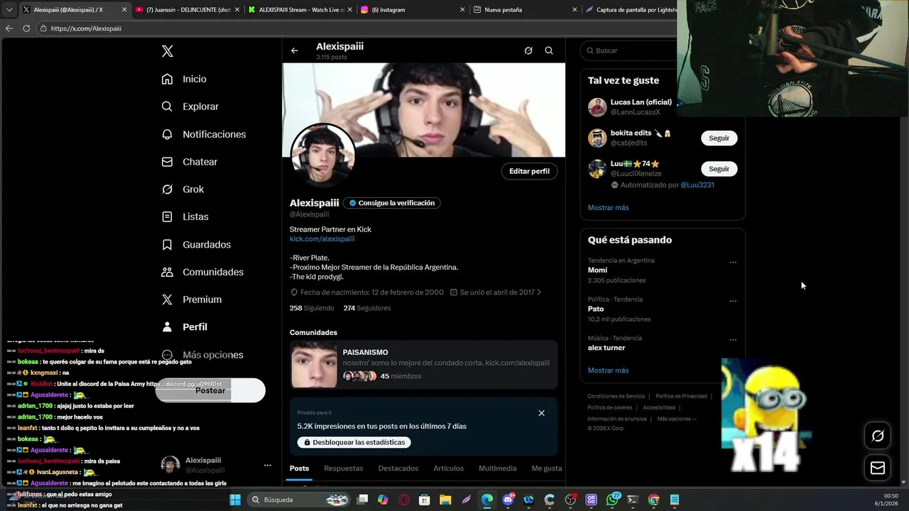Open floating Grok button at bottom right
This screenshot has height=511, width=909.
[878, 436]
